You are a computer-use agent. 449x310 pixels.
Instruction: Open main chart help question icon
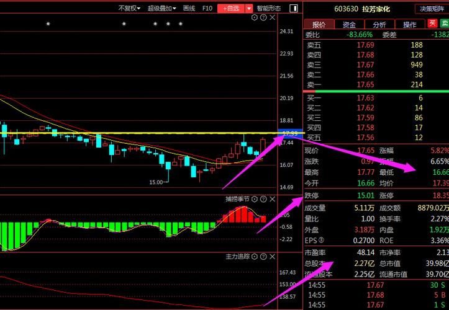click(x=263, y=17)
